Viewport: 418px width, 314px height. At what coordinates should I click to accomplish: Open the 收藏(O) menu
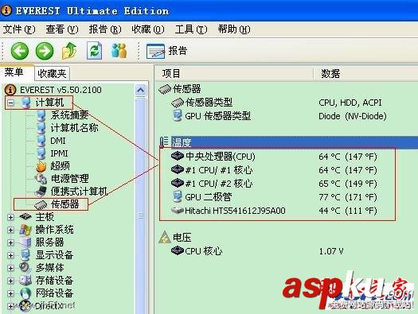click(x=148, y=29)
